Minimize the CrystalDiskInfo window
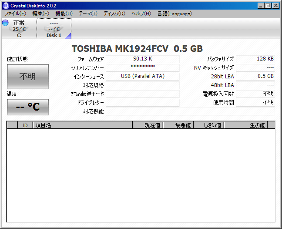This screenshot has height=229, width=282. pos(261,6)
